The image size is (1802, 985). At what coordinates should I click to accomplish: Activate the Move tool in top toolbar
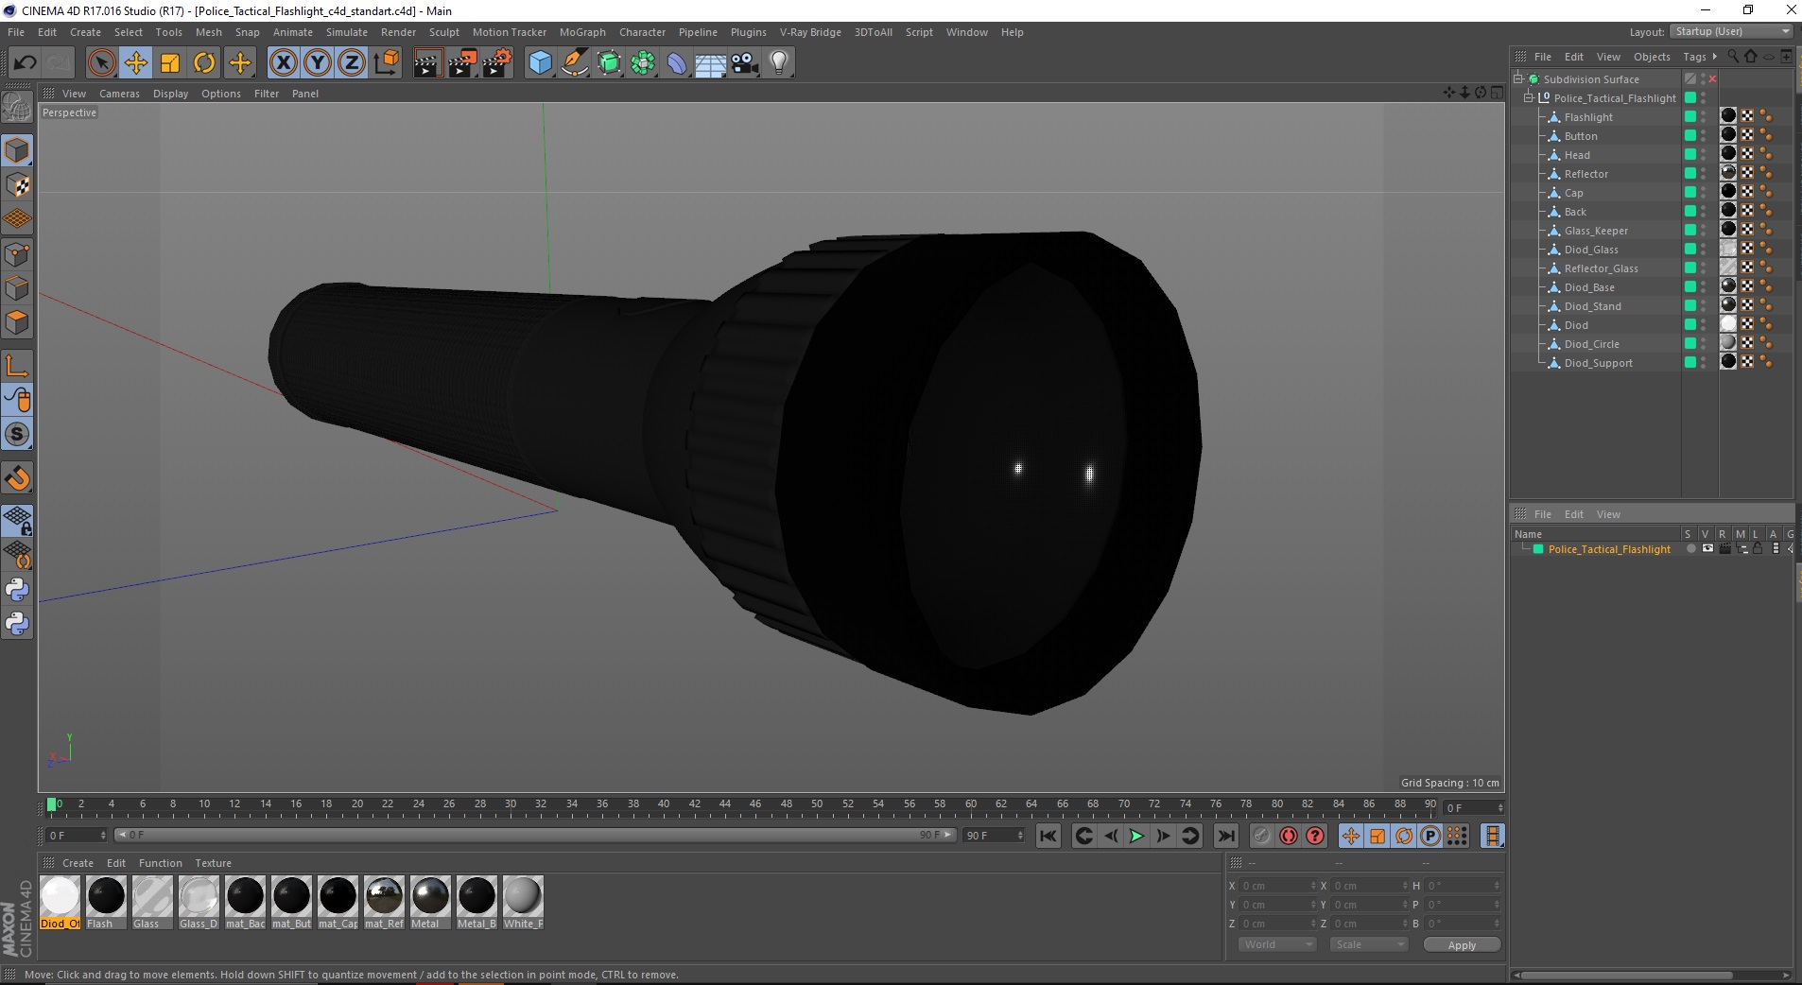pyautogui.click(x=136, y=63)
